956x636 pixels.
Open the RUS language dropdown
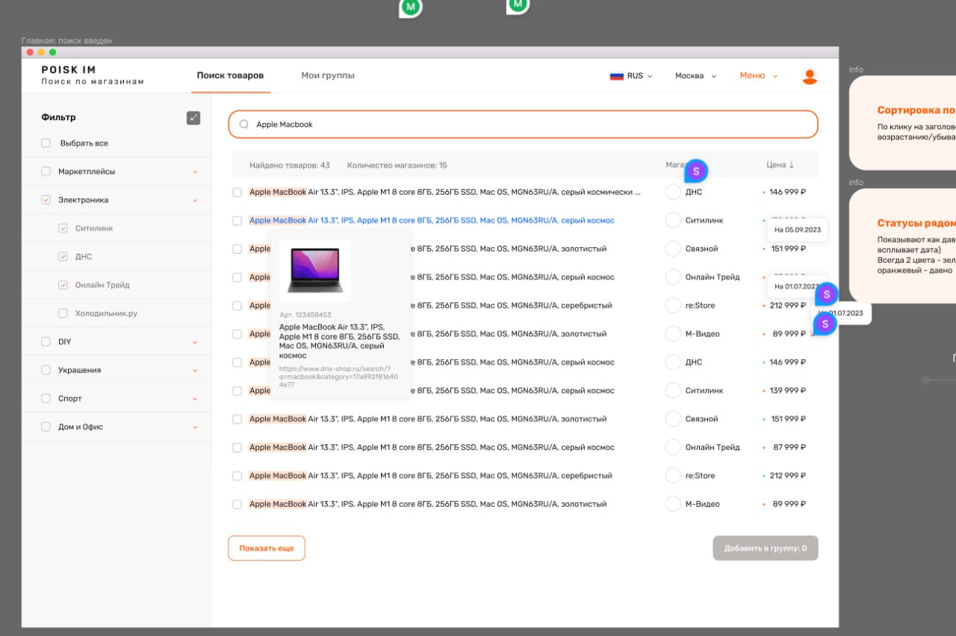(x=631, y=76)
